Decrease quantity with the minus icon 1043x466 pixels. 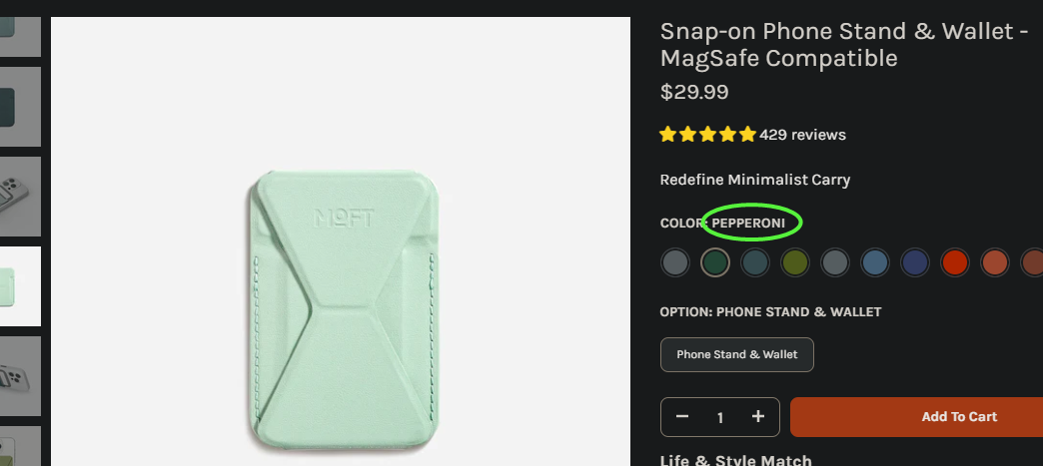pyautogui.click(x=681, y=417)
